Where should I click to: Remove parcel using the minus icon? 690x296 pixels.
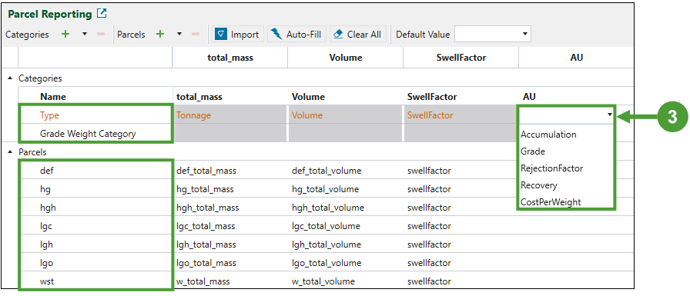[x=196, y=35]
